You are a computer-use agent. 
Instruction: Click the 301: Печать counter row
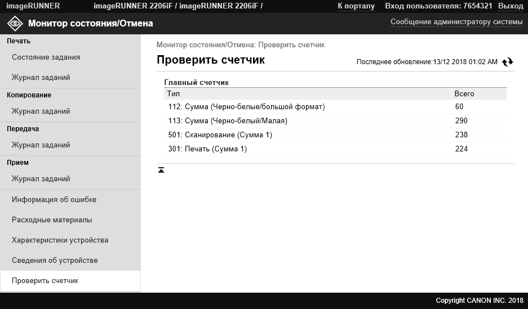pos(335,149)
